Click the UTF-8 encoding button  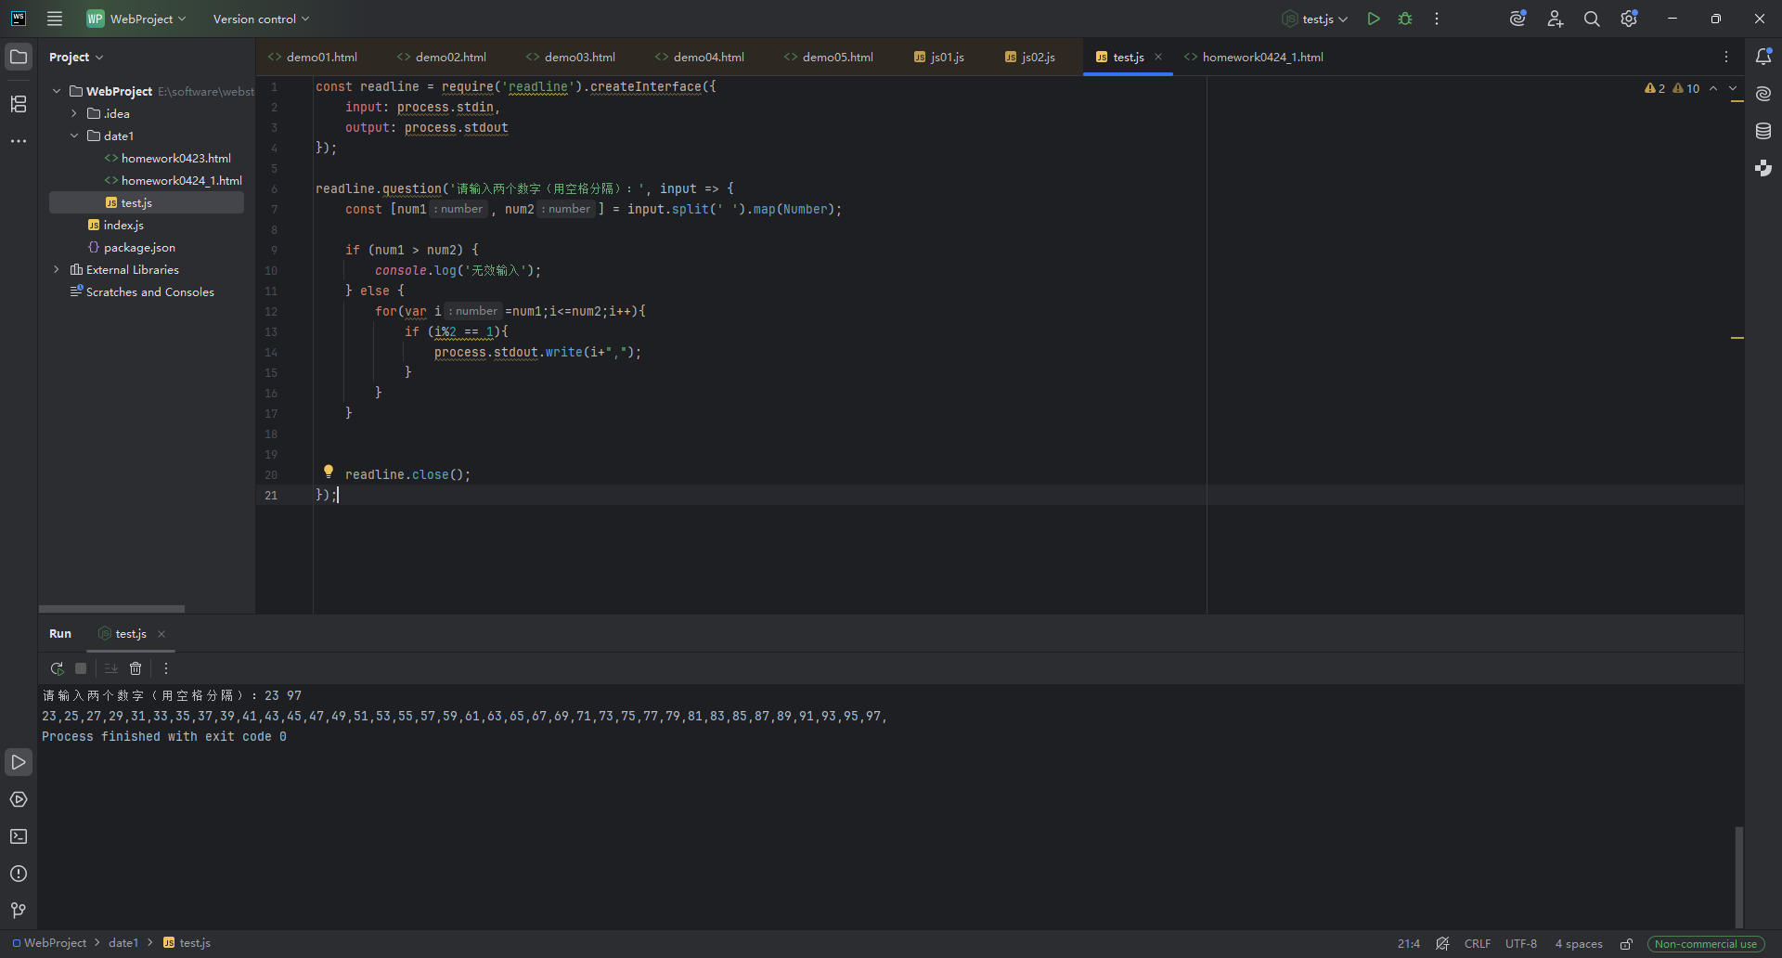pyautogui.click(x=1520, y=944)
